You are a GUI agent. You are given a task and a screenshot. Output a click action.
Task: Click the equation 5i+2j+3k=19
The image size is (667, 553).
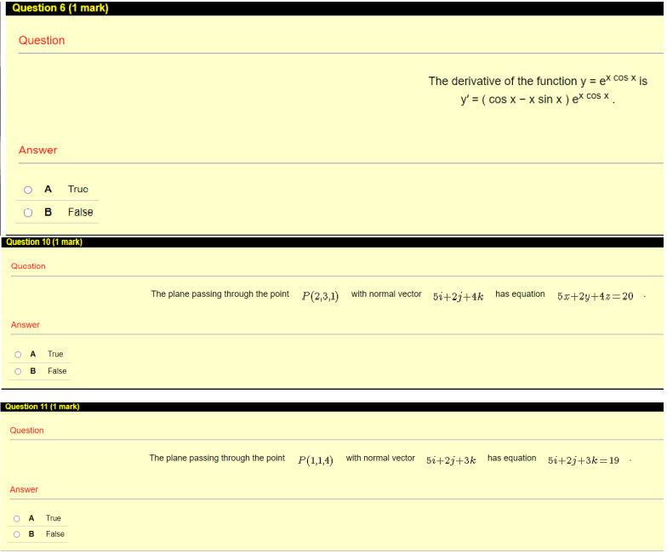point(584,460)
